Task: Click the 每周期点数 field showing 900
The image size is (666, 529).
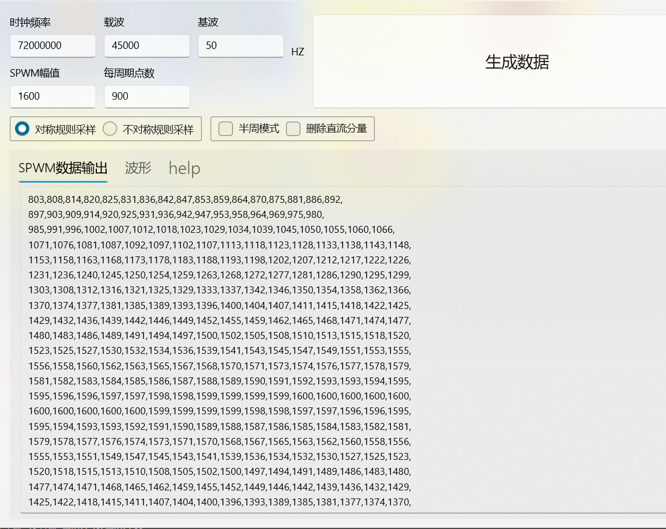Action: pyautogui.click(x=146, y=96)
